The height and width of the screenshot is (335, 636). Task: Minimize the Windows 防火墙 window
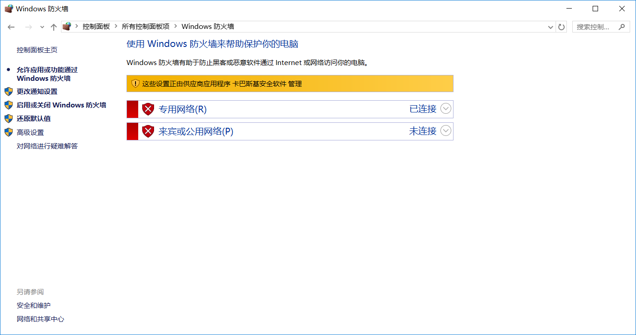[569, 9]
